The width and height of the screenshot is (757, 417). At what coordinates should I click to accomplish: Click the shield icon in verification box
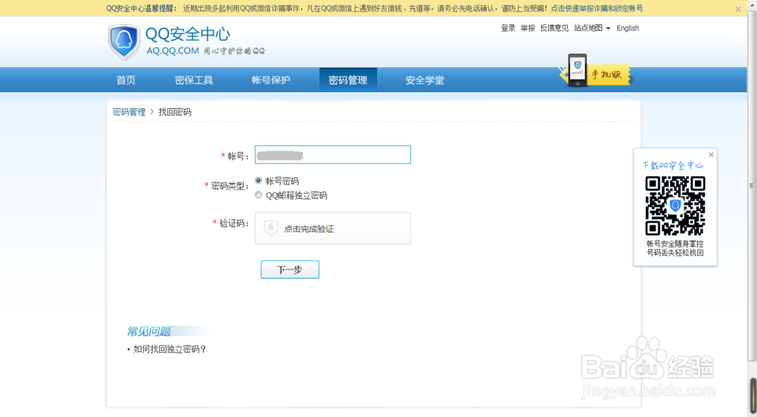pyautogui.click(x=271, y=229)
